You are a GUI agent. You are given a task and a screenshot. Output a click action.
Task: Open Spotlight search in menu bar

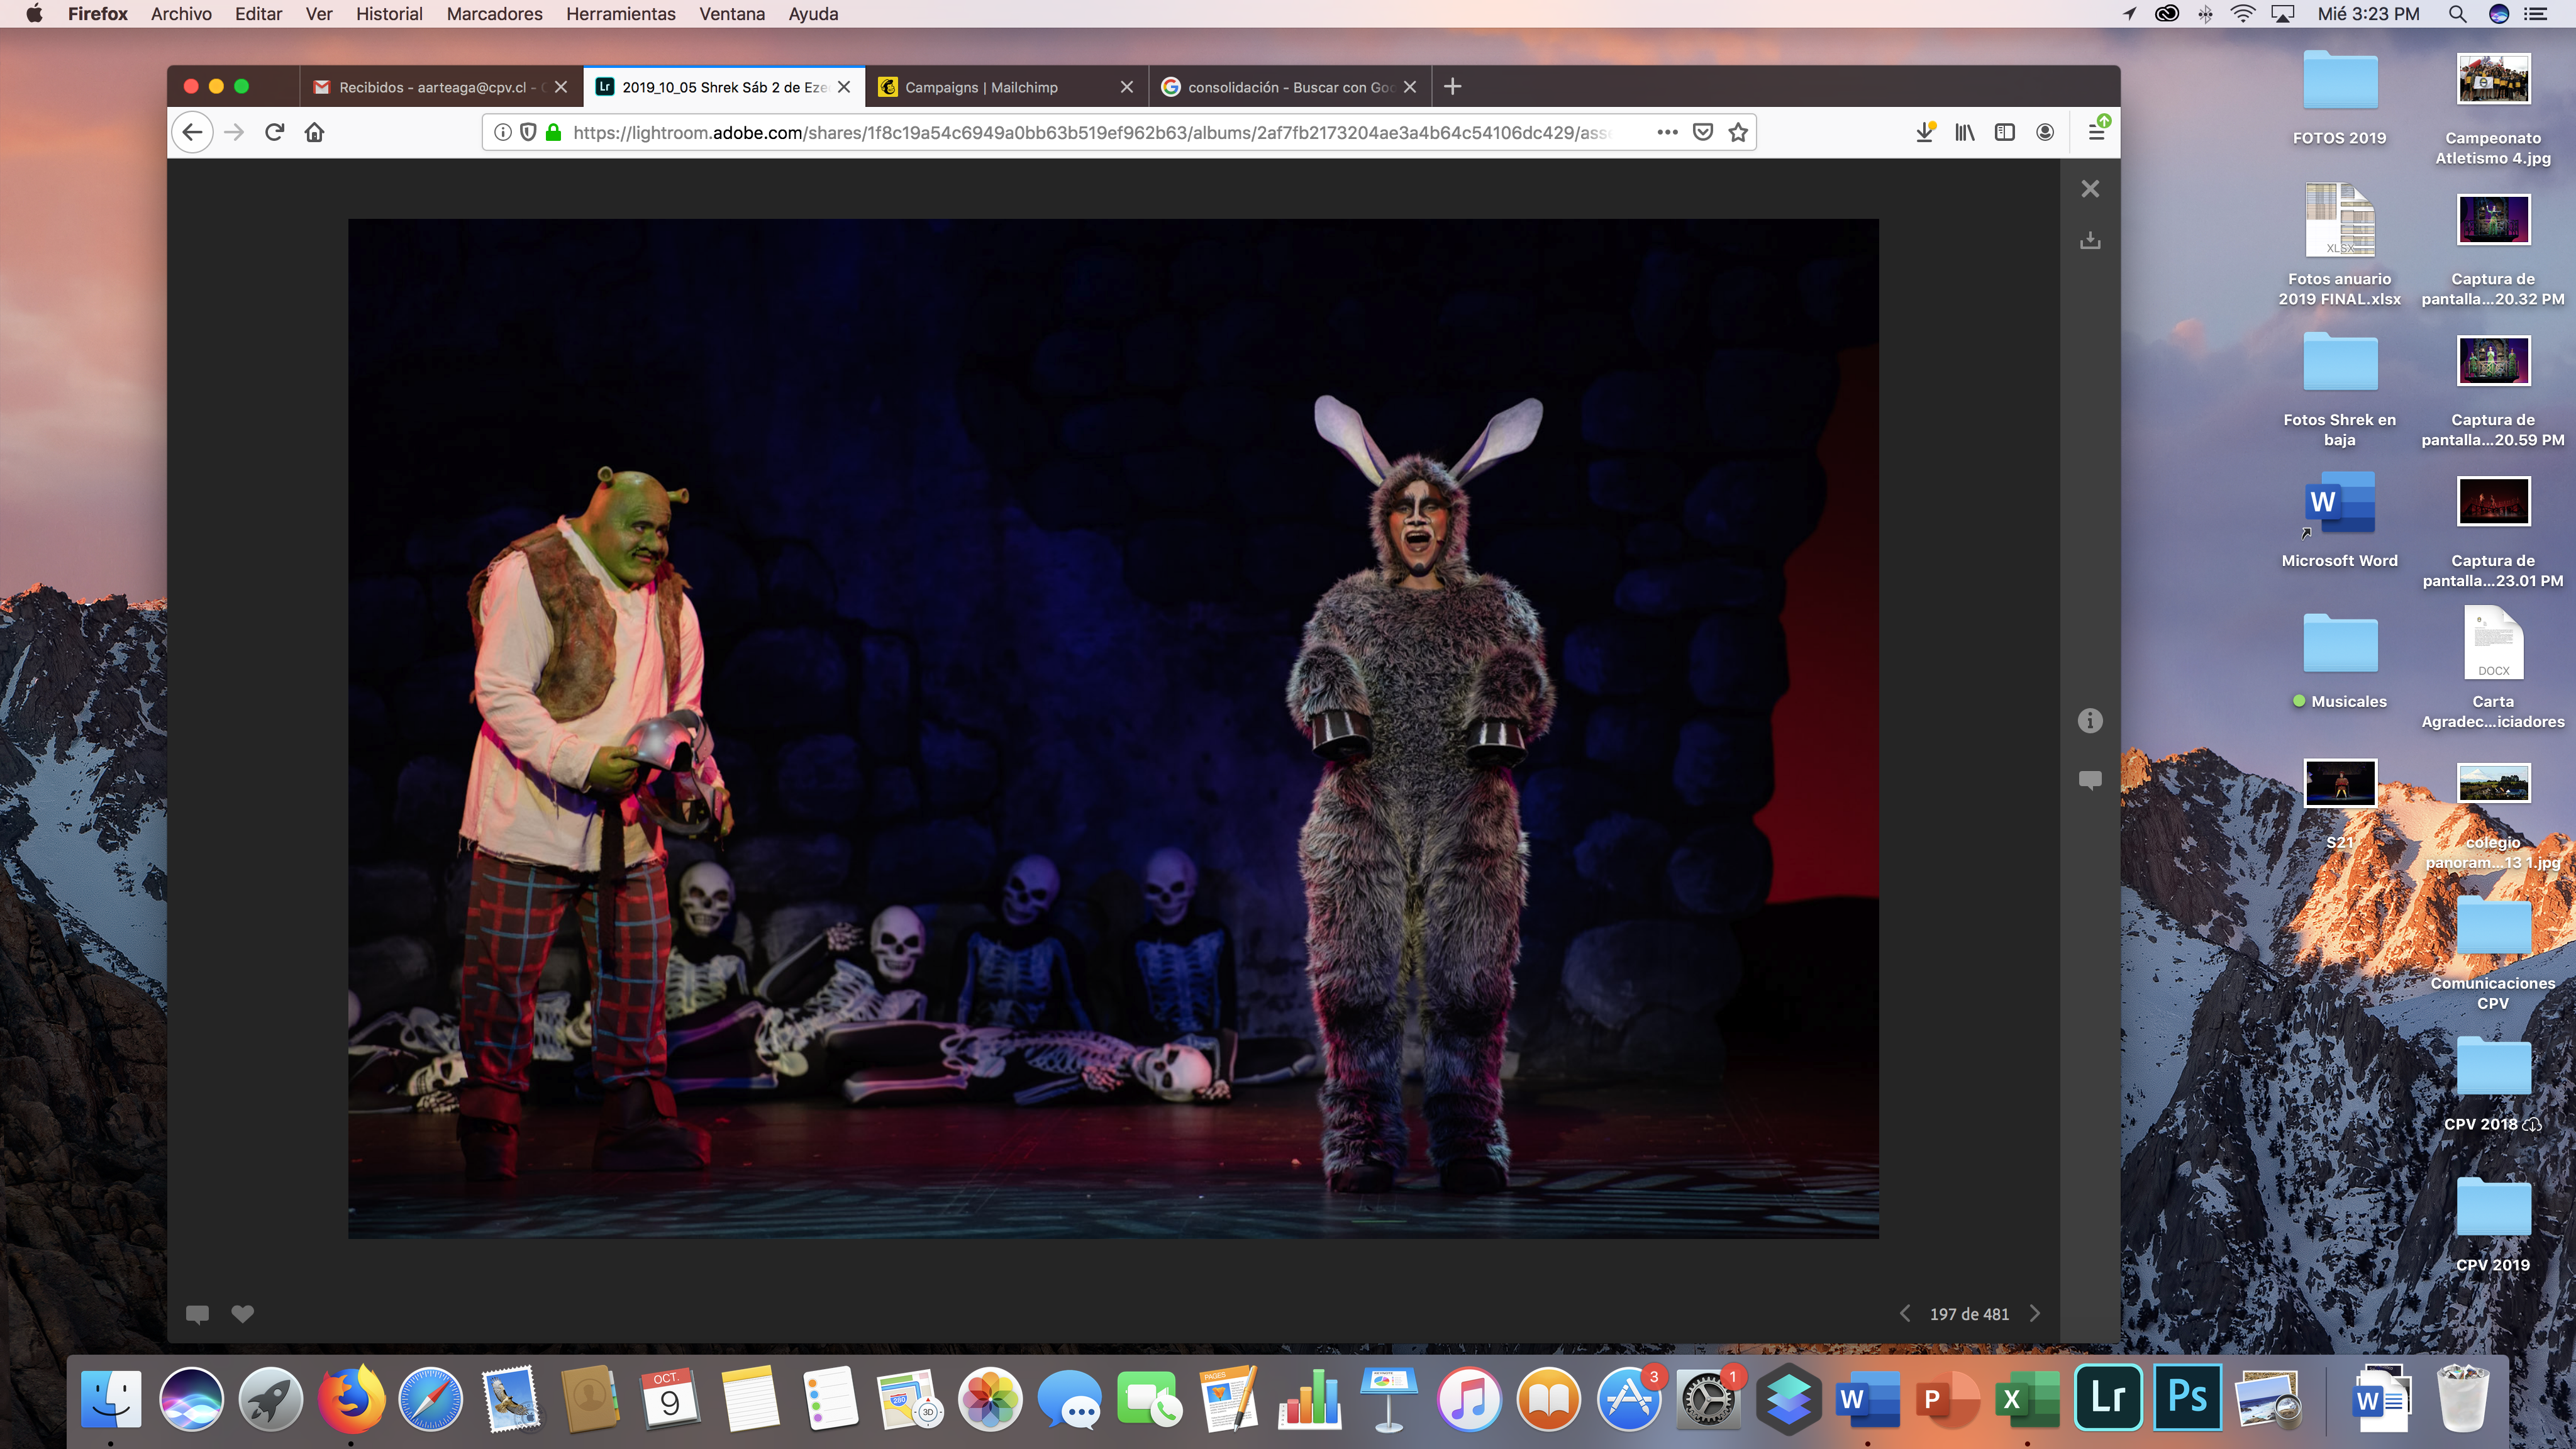pos(2457,14)
